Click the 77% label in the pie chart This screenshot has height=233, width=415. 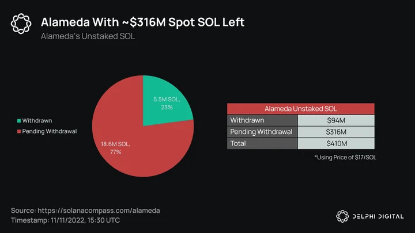[115, 152]
